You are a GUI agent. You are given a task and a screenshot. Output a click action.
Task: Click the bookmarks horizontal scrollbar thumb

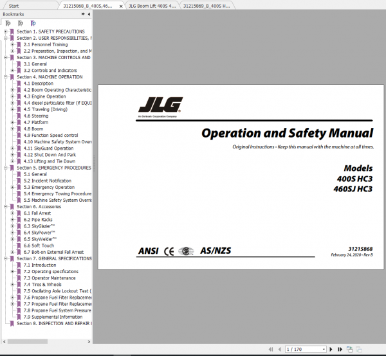pyautogui.click(x=28, y=341)
